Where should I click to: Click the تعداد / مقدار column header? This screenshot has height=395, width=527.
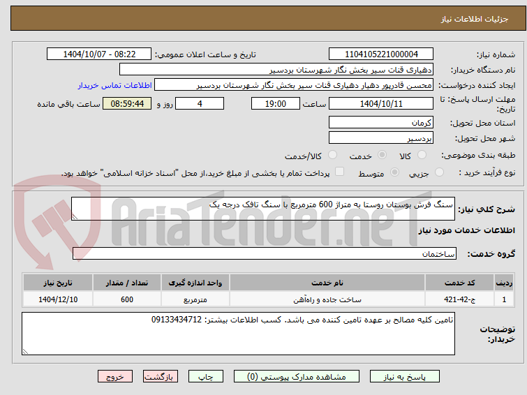(x=127, y=283)
